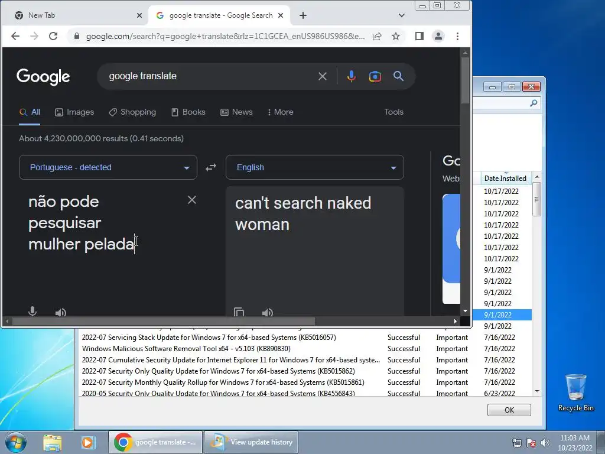
Task: Sort by Date Installed column in update history
Action: (506, 179)
